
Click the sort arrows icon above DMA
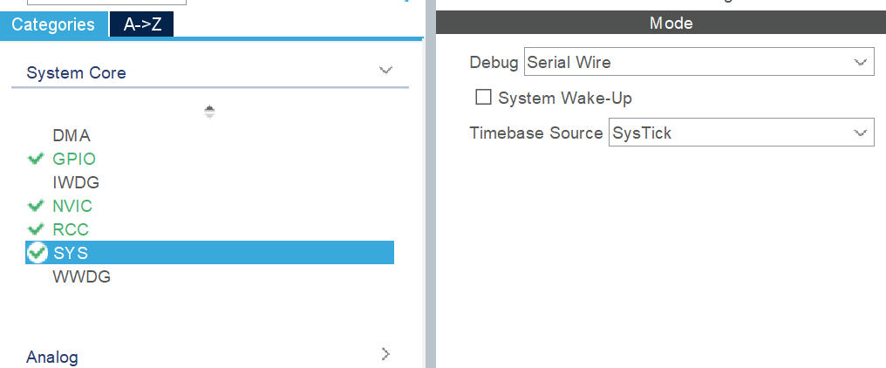click(209, 112)
